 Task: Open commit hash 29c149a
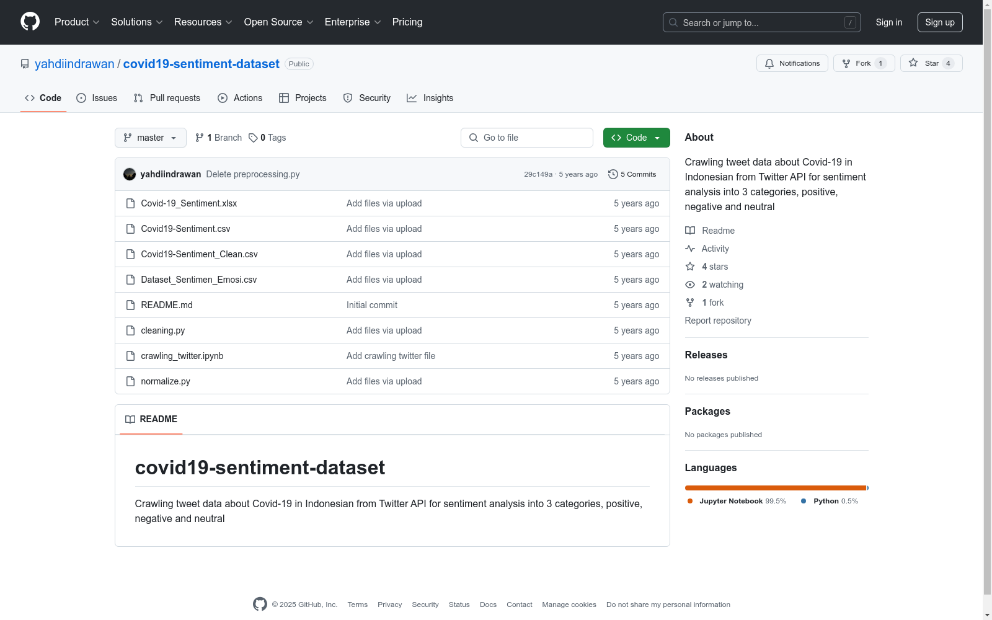tap(538, 174)
